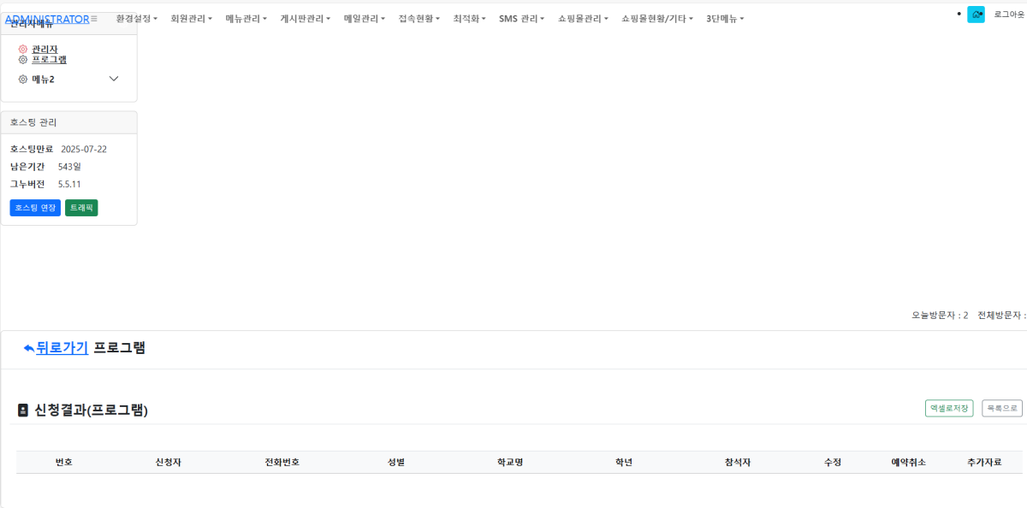Click the hamburger menu icon beside ADMINISTRATOR

94,19
